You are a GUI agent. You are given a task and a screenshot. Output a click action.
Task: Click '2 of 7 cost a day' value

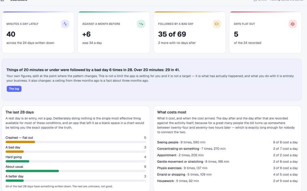pos(286,149)
